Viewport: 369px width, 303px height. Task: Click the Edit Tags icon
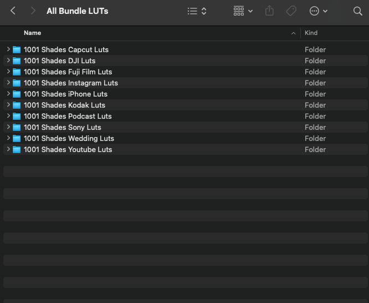(x=291, y=11)
